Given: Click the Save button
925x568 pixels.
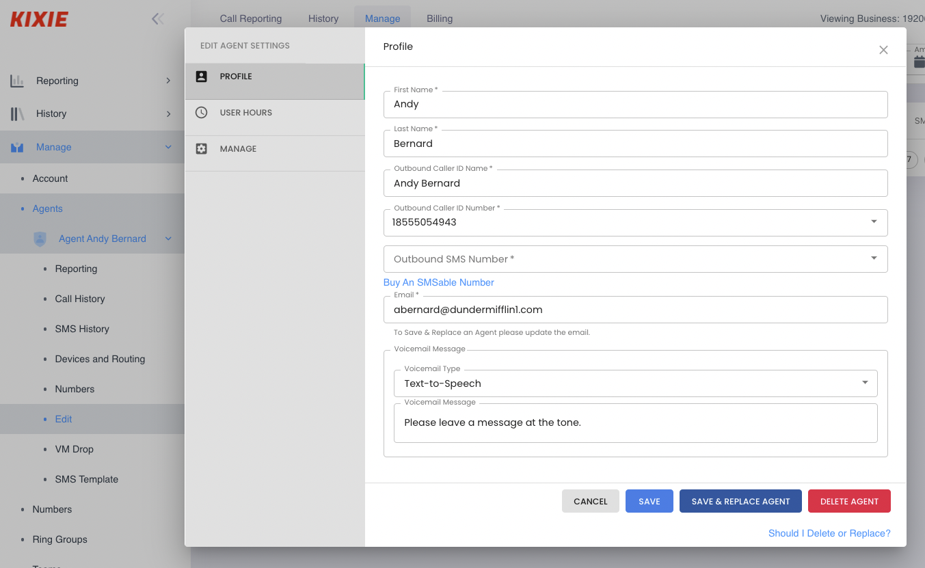Looking at the screenshot, I should 649,501.
